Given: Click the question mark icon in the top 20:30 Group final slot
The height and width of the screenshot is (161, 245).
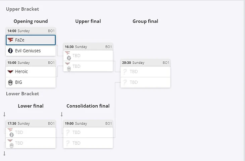Looking at the screenshot, I should [x=125, y=71].
